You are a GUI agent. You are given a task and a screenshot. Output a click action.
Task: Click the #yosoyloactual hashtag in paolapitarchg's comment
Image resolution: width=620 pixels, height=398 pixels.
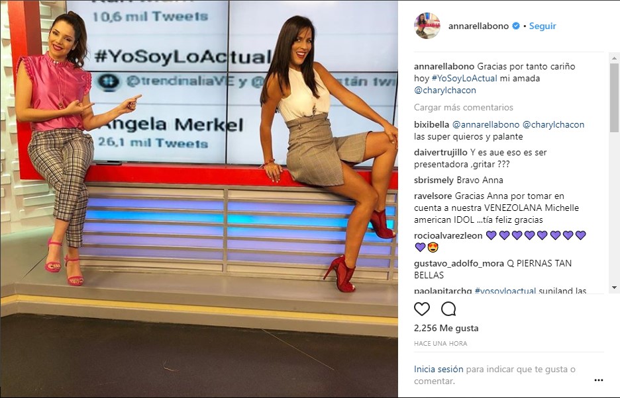[505, 291]
